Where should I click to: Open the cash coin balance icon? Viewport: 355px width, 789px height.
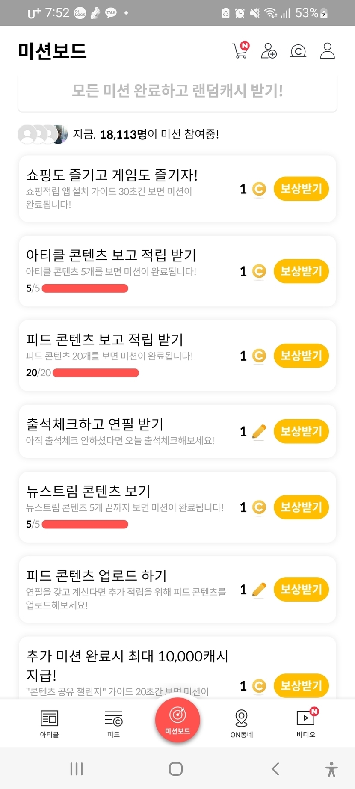[298, 51]
